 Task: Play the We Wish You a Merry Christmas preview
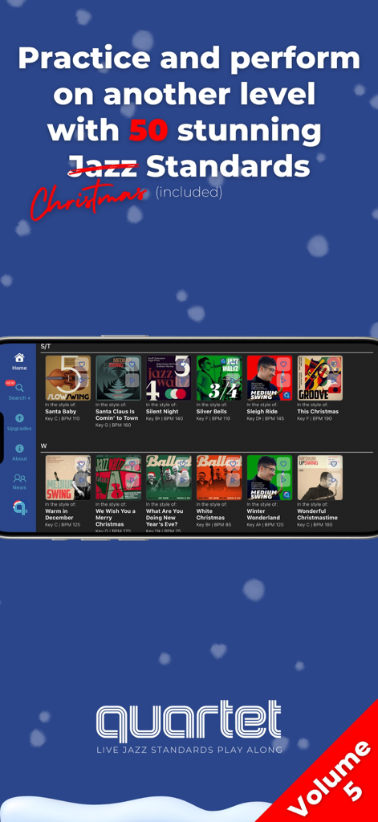click(x=132, y=479)
